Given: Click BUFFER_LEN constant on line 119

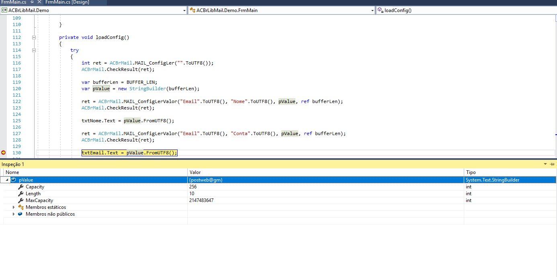Looking at the screenshot, I should pyautogui.click(x=141, y=82).
